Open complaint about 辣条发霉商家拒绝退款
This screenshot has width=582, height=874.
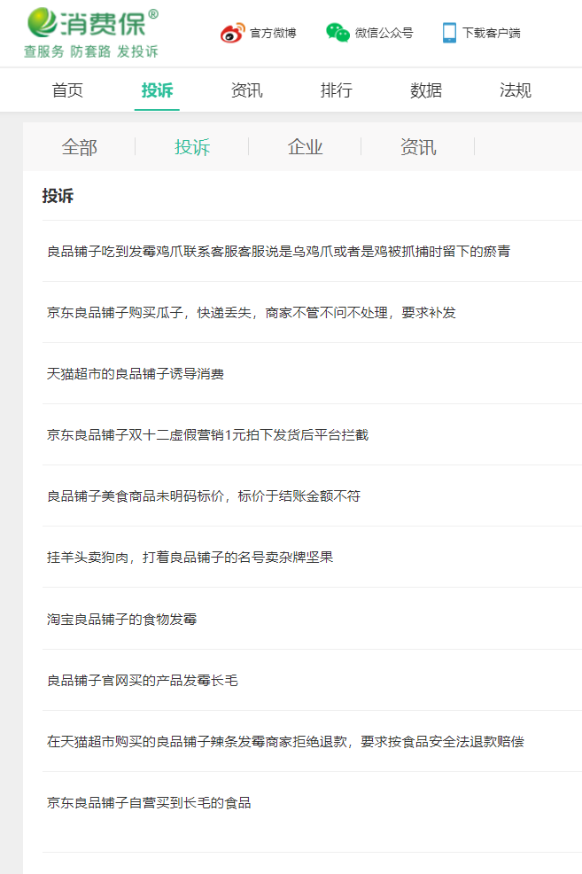(x=286, y=742)
